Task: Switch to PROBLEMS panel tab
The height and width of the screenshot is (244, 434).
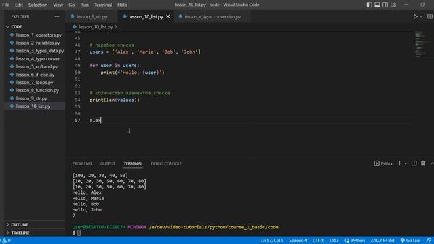Action: [x=82, y=163]
